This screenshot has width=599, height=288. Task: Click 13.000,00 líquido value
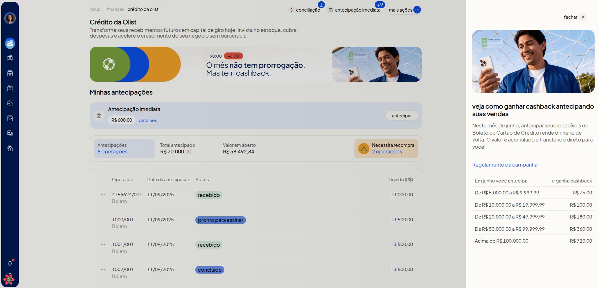(x=402, y=195)
